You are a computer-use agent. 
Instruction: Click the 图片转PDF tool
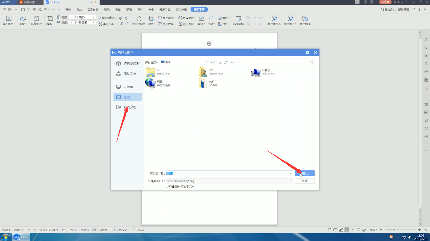click(290, 21)
